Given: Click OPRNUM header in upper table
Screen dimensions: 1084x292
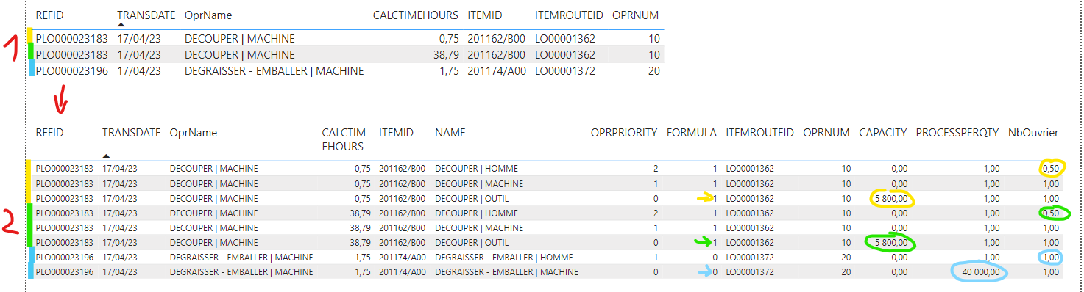Looking at the screenshot, I should coord(635,15).
